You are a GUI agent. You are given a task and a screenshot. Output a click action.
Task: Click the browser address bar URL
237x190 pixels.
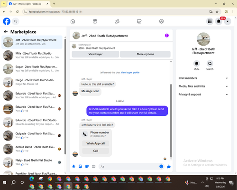tap(55, 12)
